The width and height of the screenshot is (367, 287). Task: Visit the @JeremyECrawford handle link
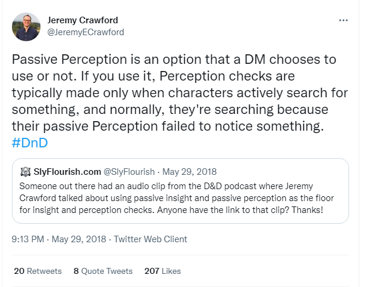[x=85, y=32]
